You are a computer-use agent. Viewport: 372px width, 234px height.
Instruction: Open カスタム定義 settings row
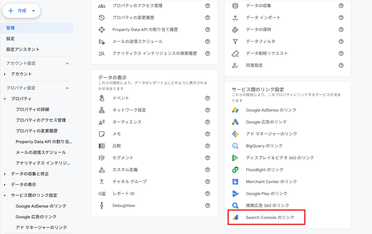pyautogui.click(x=125, y=170)
